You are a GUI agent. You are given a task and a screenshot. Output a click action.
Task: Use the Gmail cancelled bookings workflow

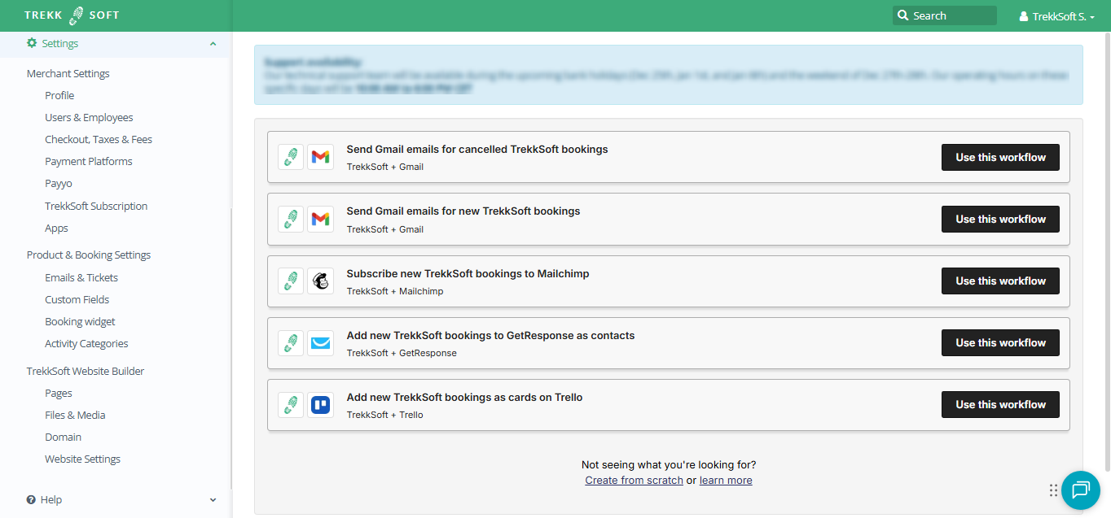click(x=999, y=157)
